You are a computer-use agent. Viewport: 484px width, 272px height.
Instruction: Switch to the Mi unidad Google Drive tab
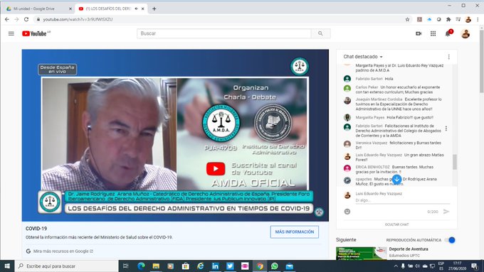click(34, 9)
